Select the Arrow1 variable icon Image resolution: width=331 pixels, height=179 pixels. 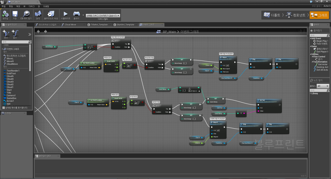click(5, 101)
